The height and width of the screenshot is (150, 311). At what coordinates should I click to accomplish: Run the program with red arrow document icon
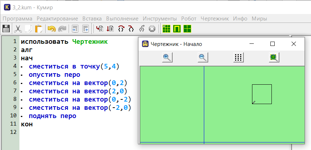pyautogui.click(x=100, y=29)
